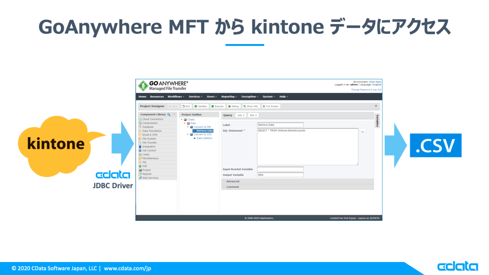Screen dimensions: 489x275
Task: Select Connect to DB tree node
Action: tap(202, 127)
